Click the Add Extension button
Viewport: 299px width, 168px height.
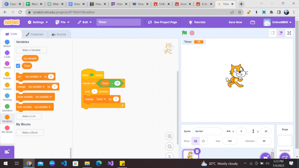click(x=7, y=152)
